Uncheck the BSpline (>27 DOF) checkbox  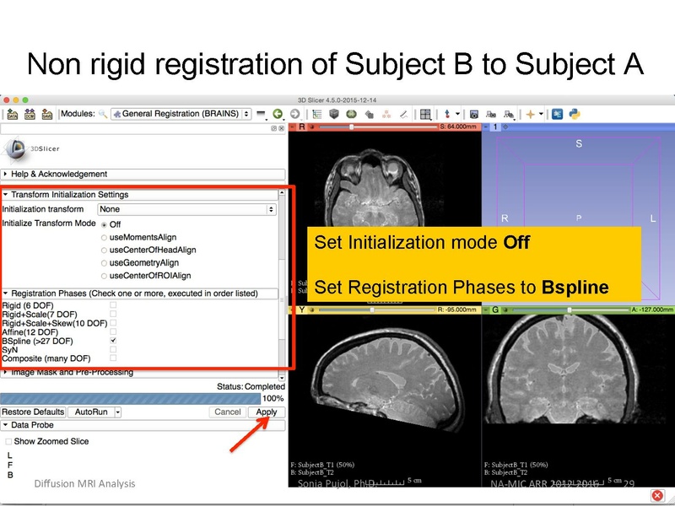pyautogui.click(x=111, y=341)
